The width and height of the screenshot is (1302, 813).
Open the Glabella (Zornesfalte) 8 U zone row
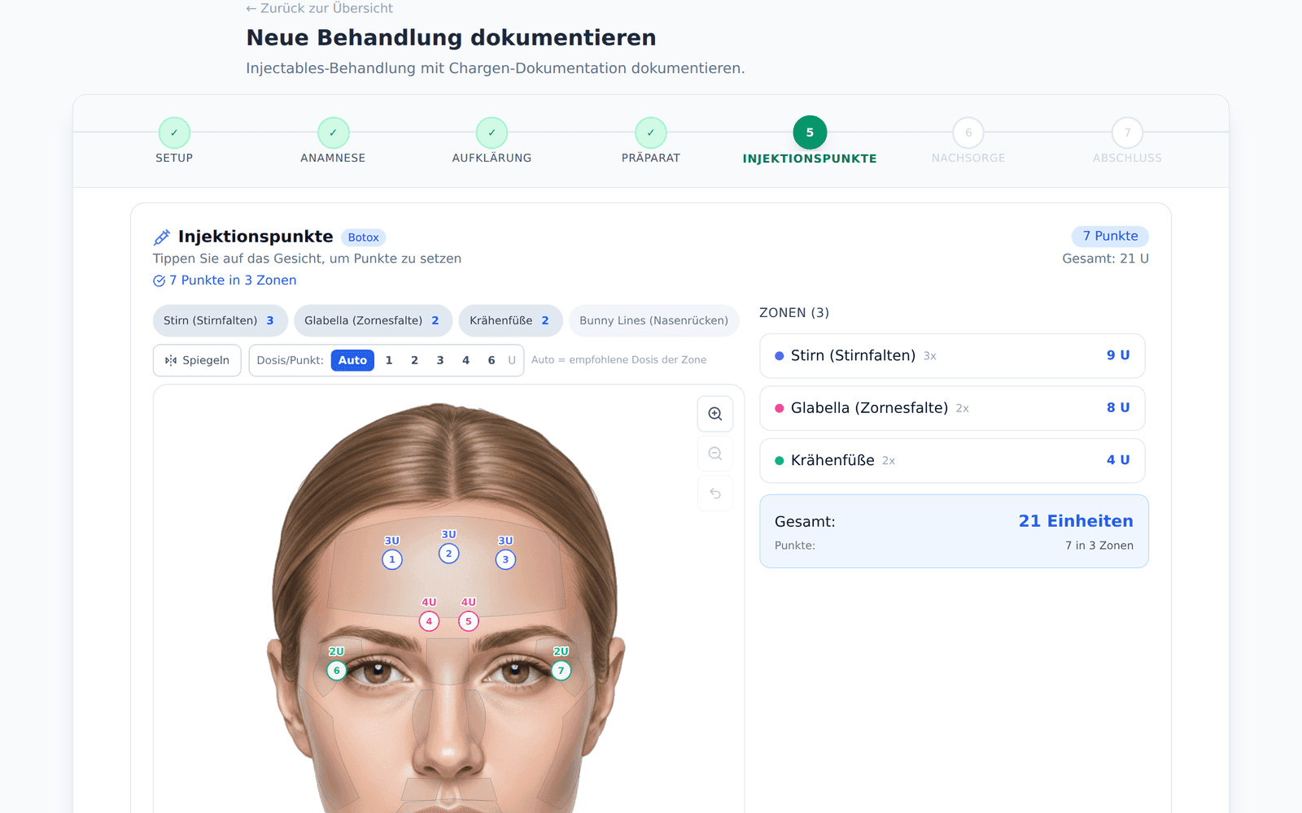click(x=952, y=408)
